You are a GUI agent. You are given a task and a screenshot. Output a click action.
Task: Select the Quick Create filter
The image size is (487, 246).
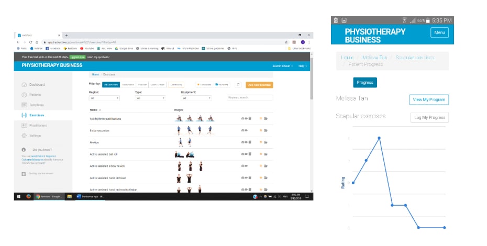pyautogui.click(x=158, y=84)
